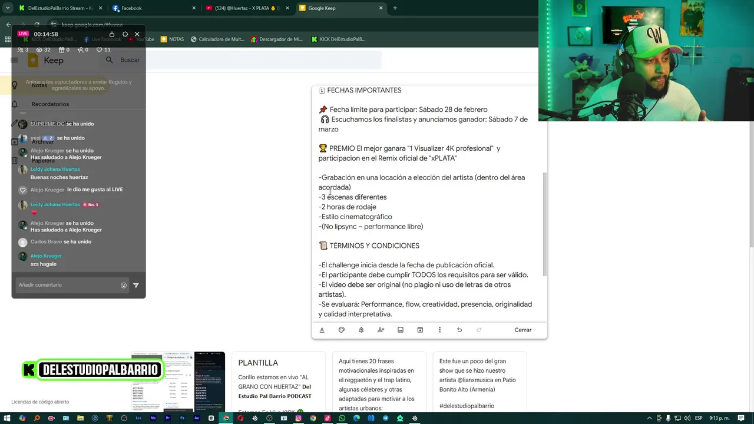Add a collaborator to the note
Screen dimensions: 754x424
click(x=381, y=330)
